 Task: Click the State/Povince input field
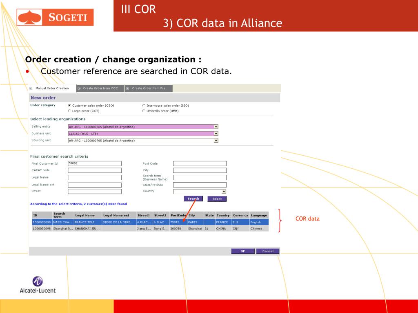(x=200, y=185)
